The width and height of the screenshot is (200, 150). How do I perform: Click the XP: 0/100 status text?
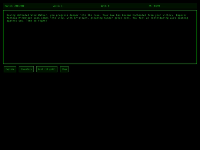154,6
